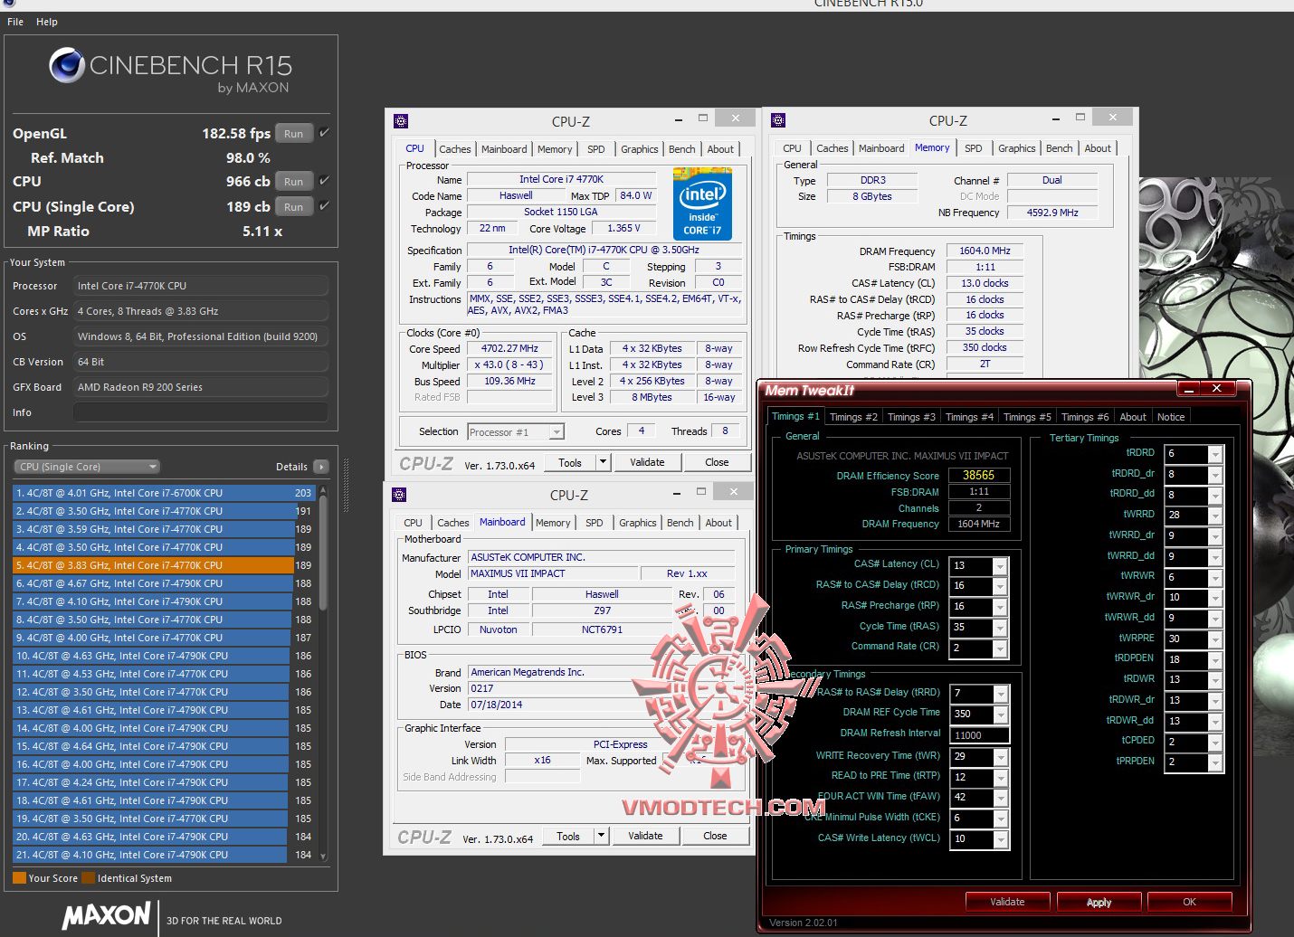Click the CPU-Z icon in the Mainboard window title bar
The height and width of the screenshot is (937, 1294).
pos(399,495)
